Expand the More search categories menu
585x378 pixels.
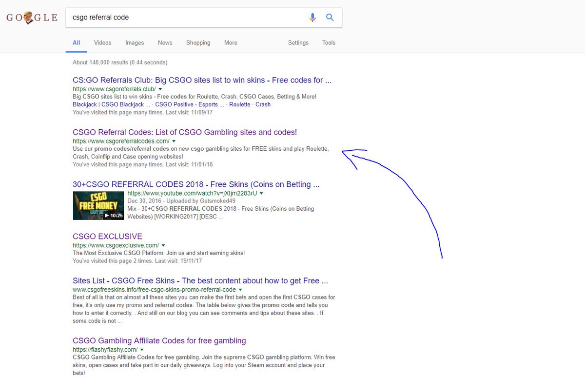pyautogui.click(x=231, y=43)
